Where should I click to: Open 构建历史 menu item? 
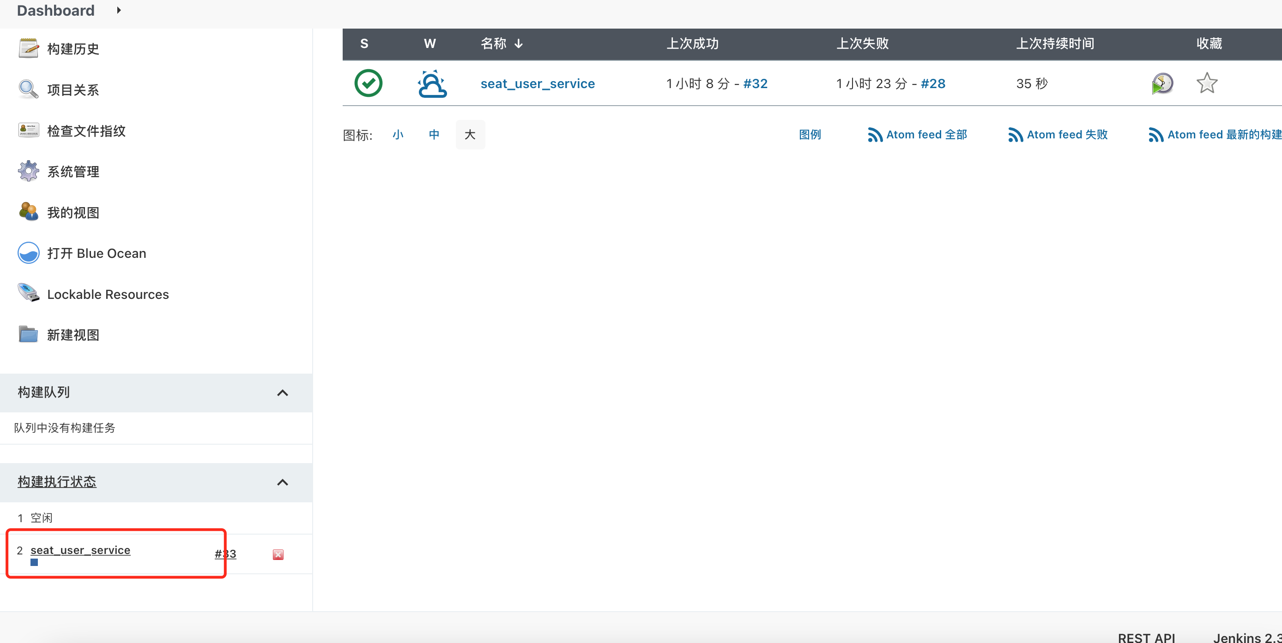73,49
